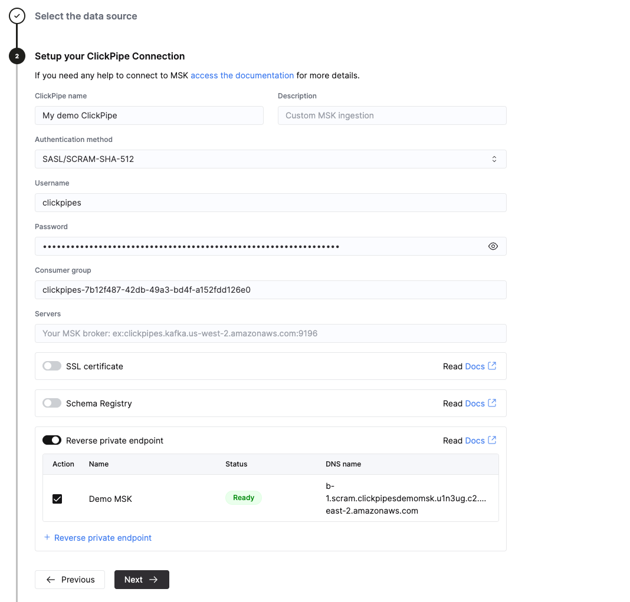630x602 pixels.
Task: Click the step 2 numbered badge
Action: coord(17,56)
